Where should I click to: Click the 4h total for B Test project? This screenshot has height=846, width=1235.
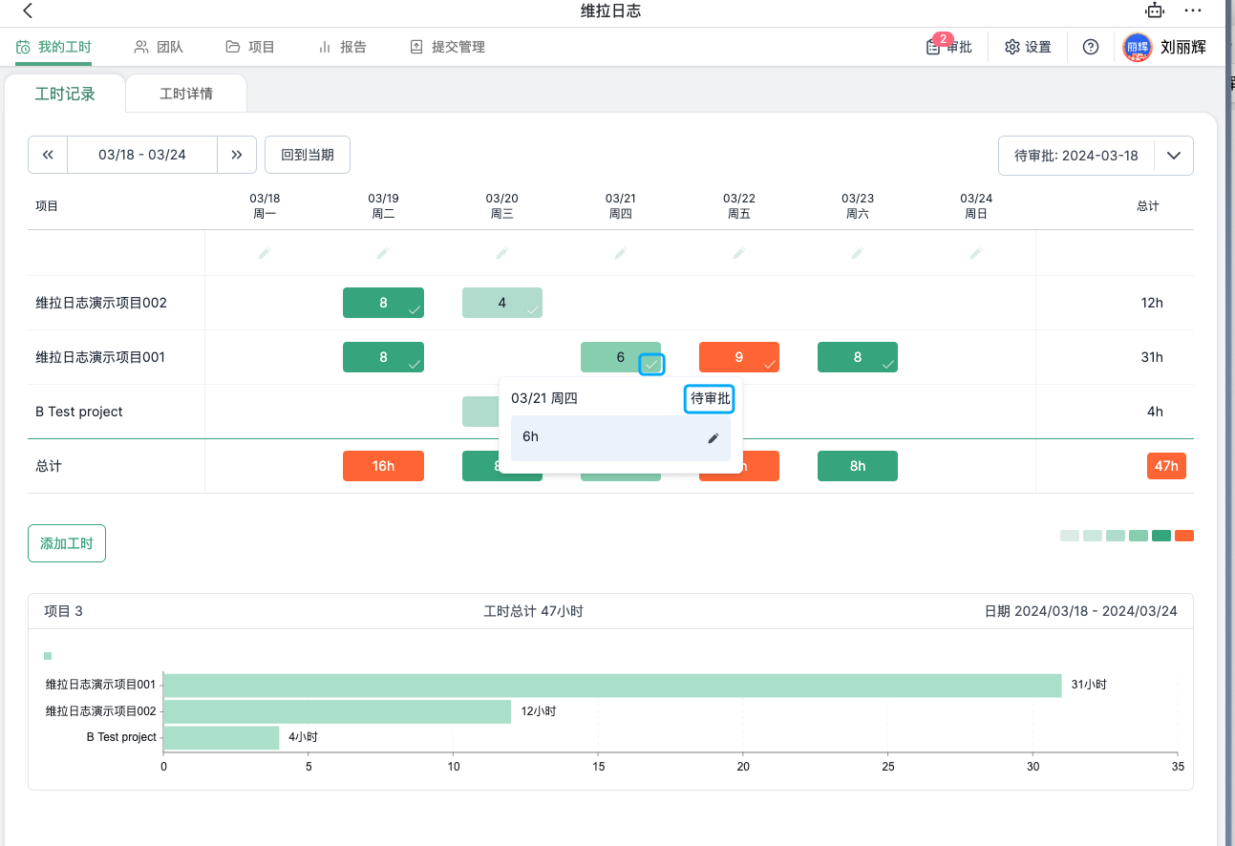click(x=1155, y=412)
